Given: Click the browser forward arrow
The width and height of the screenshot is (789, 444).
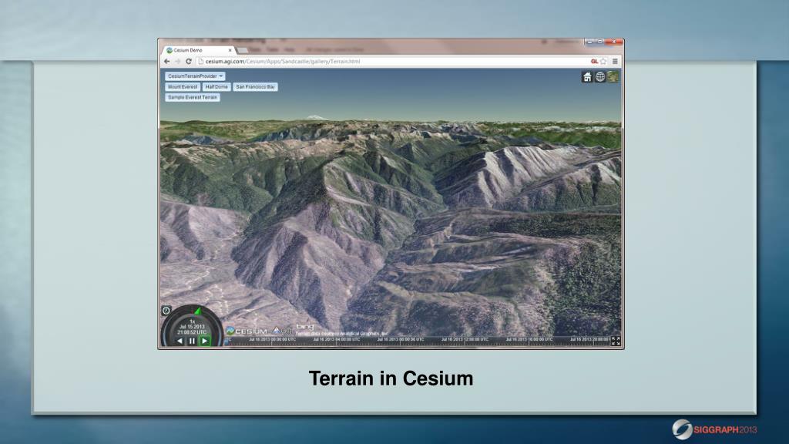Looking at the screenshot, I should (x=178, y=62).
